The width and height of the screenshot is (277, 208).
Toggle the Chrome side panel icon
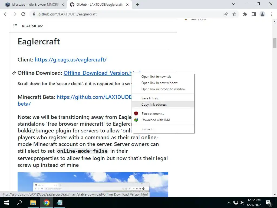click(254, 14)
